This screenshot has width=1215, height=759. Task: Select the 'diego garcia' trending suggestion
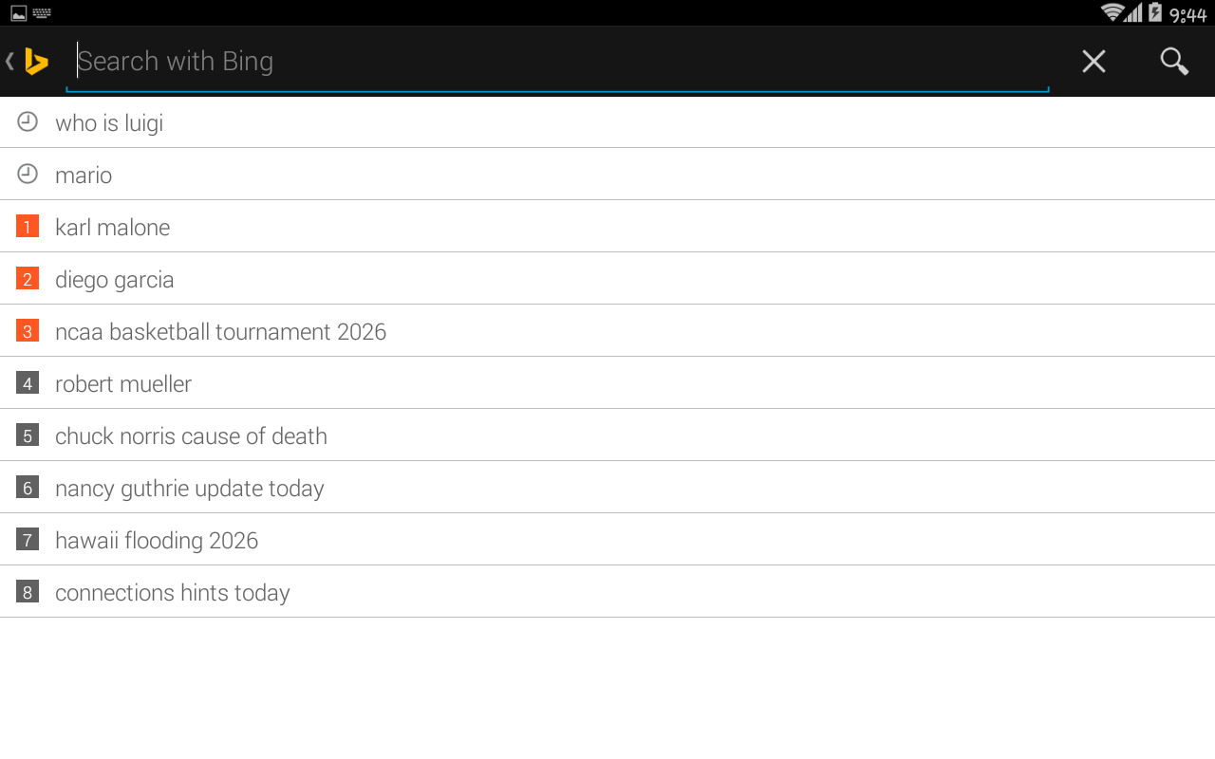115,280
